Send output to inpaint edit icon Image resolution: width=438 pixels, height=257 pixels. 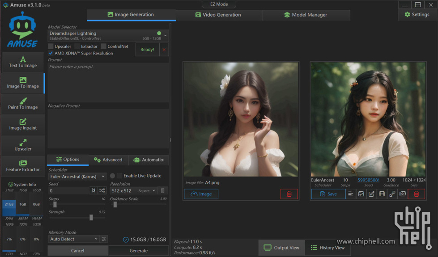[x=371, y=194]
